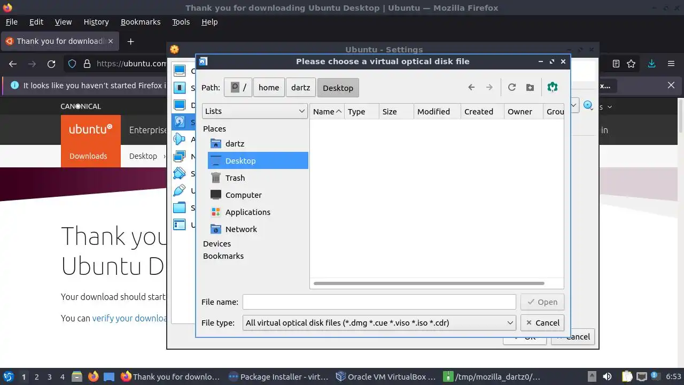Create a new folder in the file dialog
Screen dimensions: 684x385
click(x=530, y=88)
